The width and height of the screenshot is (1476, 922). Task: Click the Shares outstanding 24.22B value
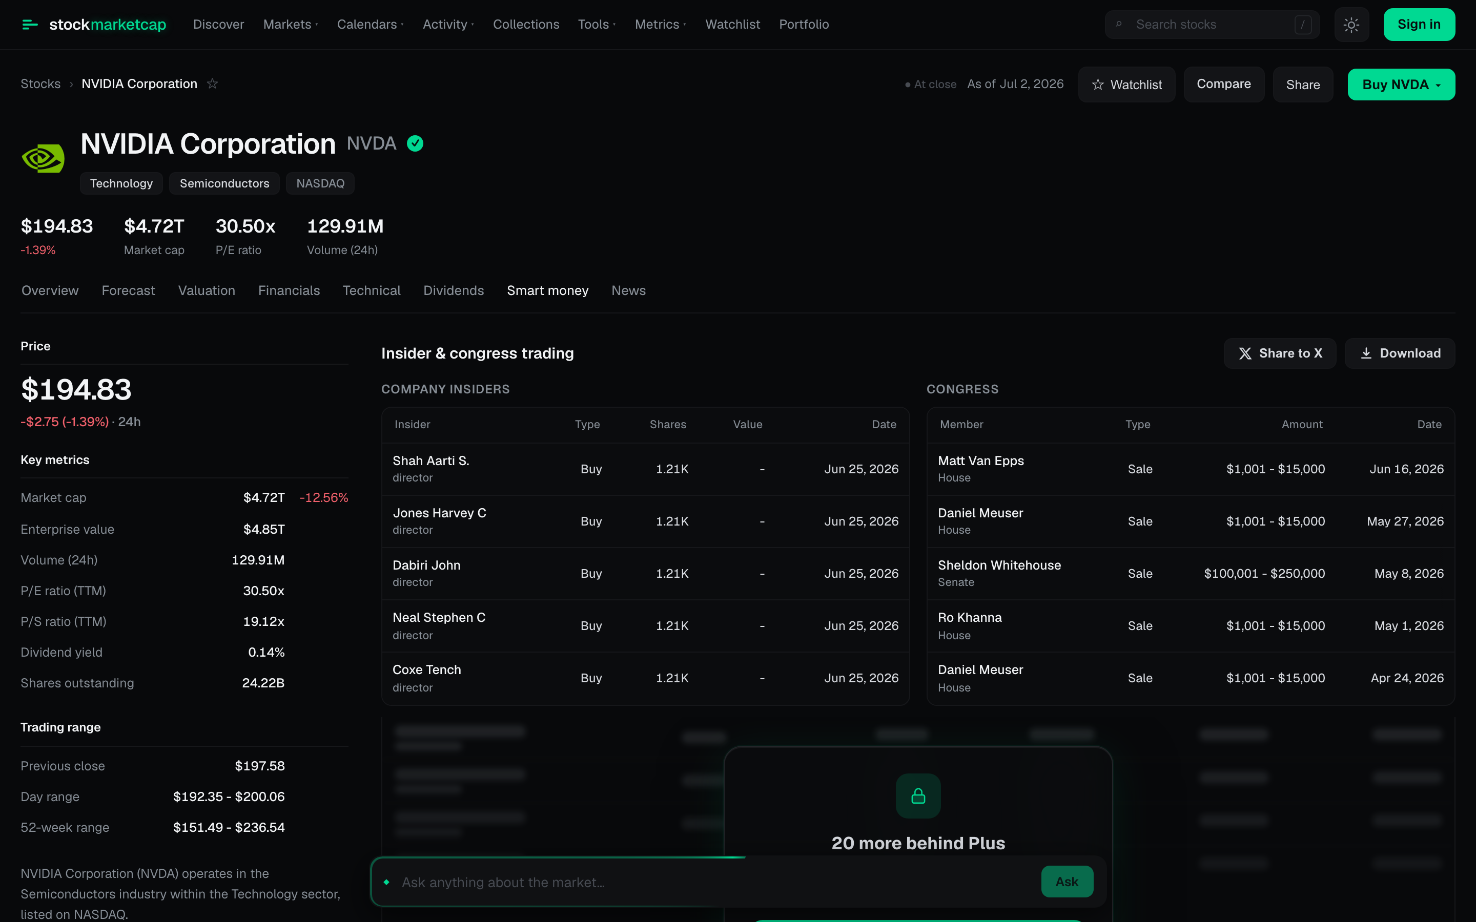click(x=263, y=683)
